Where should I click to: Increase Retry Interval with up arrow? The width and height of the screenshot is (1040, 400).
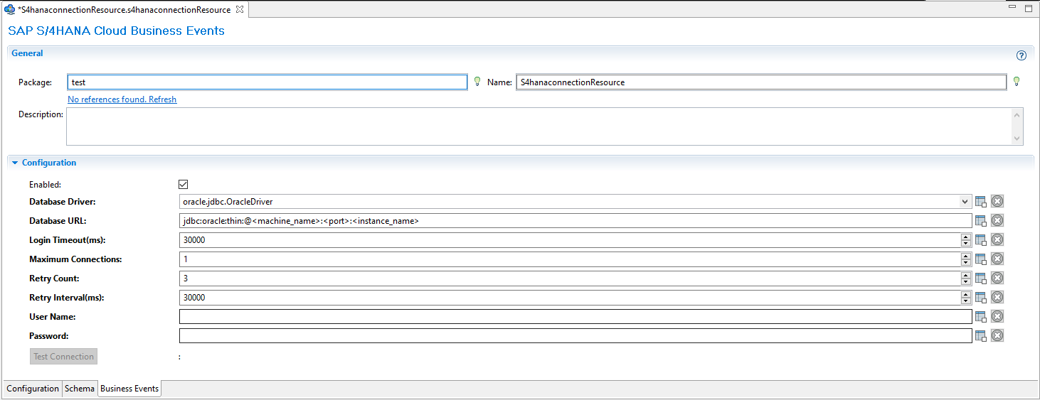[965, 294]
